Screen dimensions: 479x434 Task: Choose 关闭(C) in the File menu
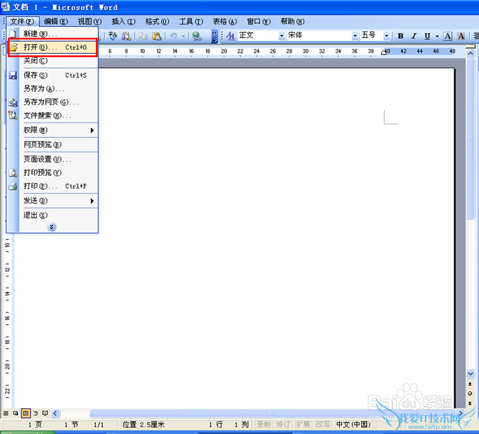tap(53, 60)
